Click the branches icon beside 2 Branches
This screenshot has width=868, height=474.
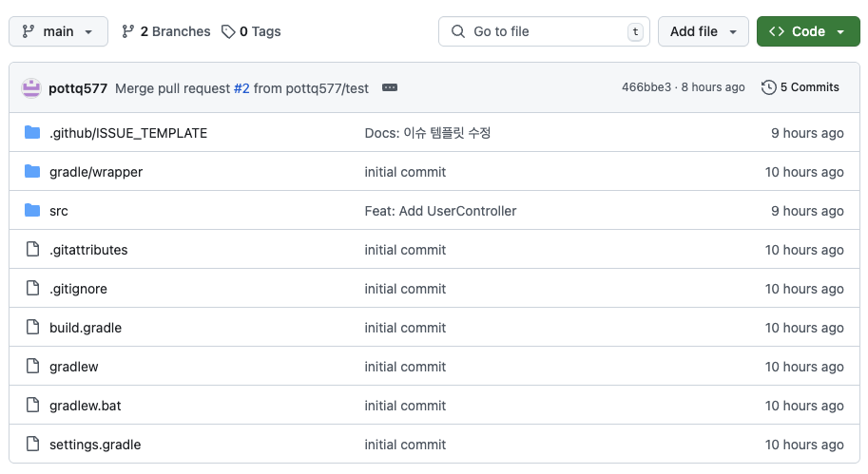coord(128,31)
